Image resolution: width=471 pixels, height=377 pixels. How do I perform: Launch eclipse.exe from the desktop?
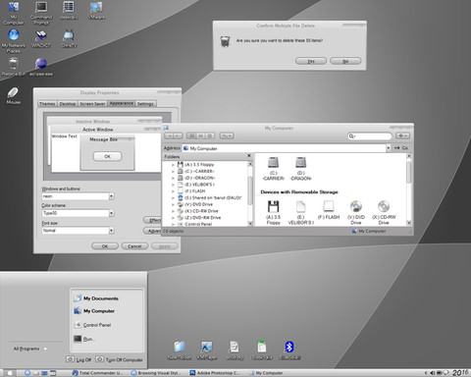click(x=41, y=67)
